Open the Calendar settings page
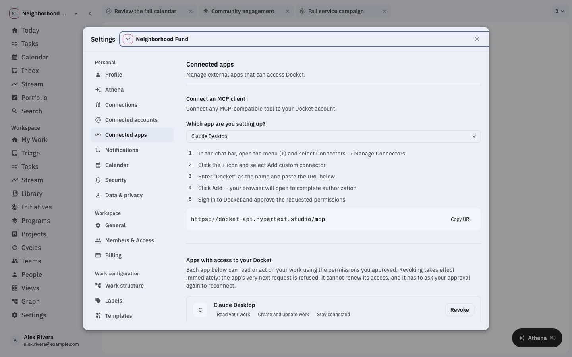 coord(132,165)
